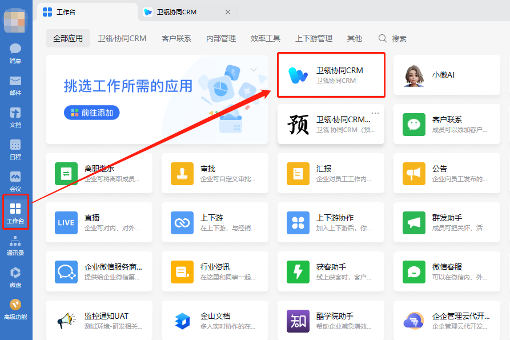Open the 文档 documents icon in sidebar

[15, 118]
